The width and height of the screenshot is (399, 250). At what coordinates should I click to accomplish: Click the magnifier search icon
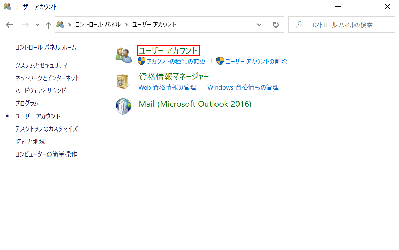click(300, 24)
